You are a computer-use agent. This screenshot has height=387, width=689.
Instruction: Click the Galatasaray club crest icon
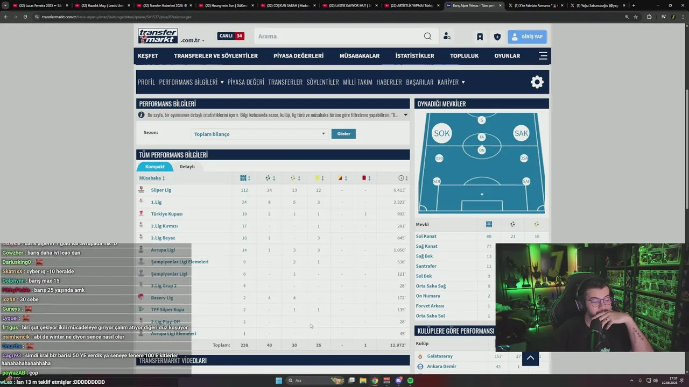point(420,356)
